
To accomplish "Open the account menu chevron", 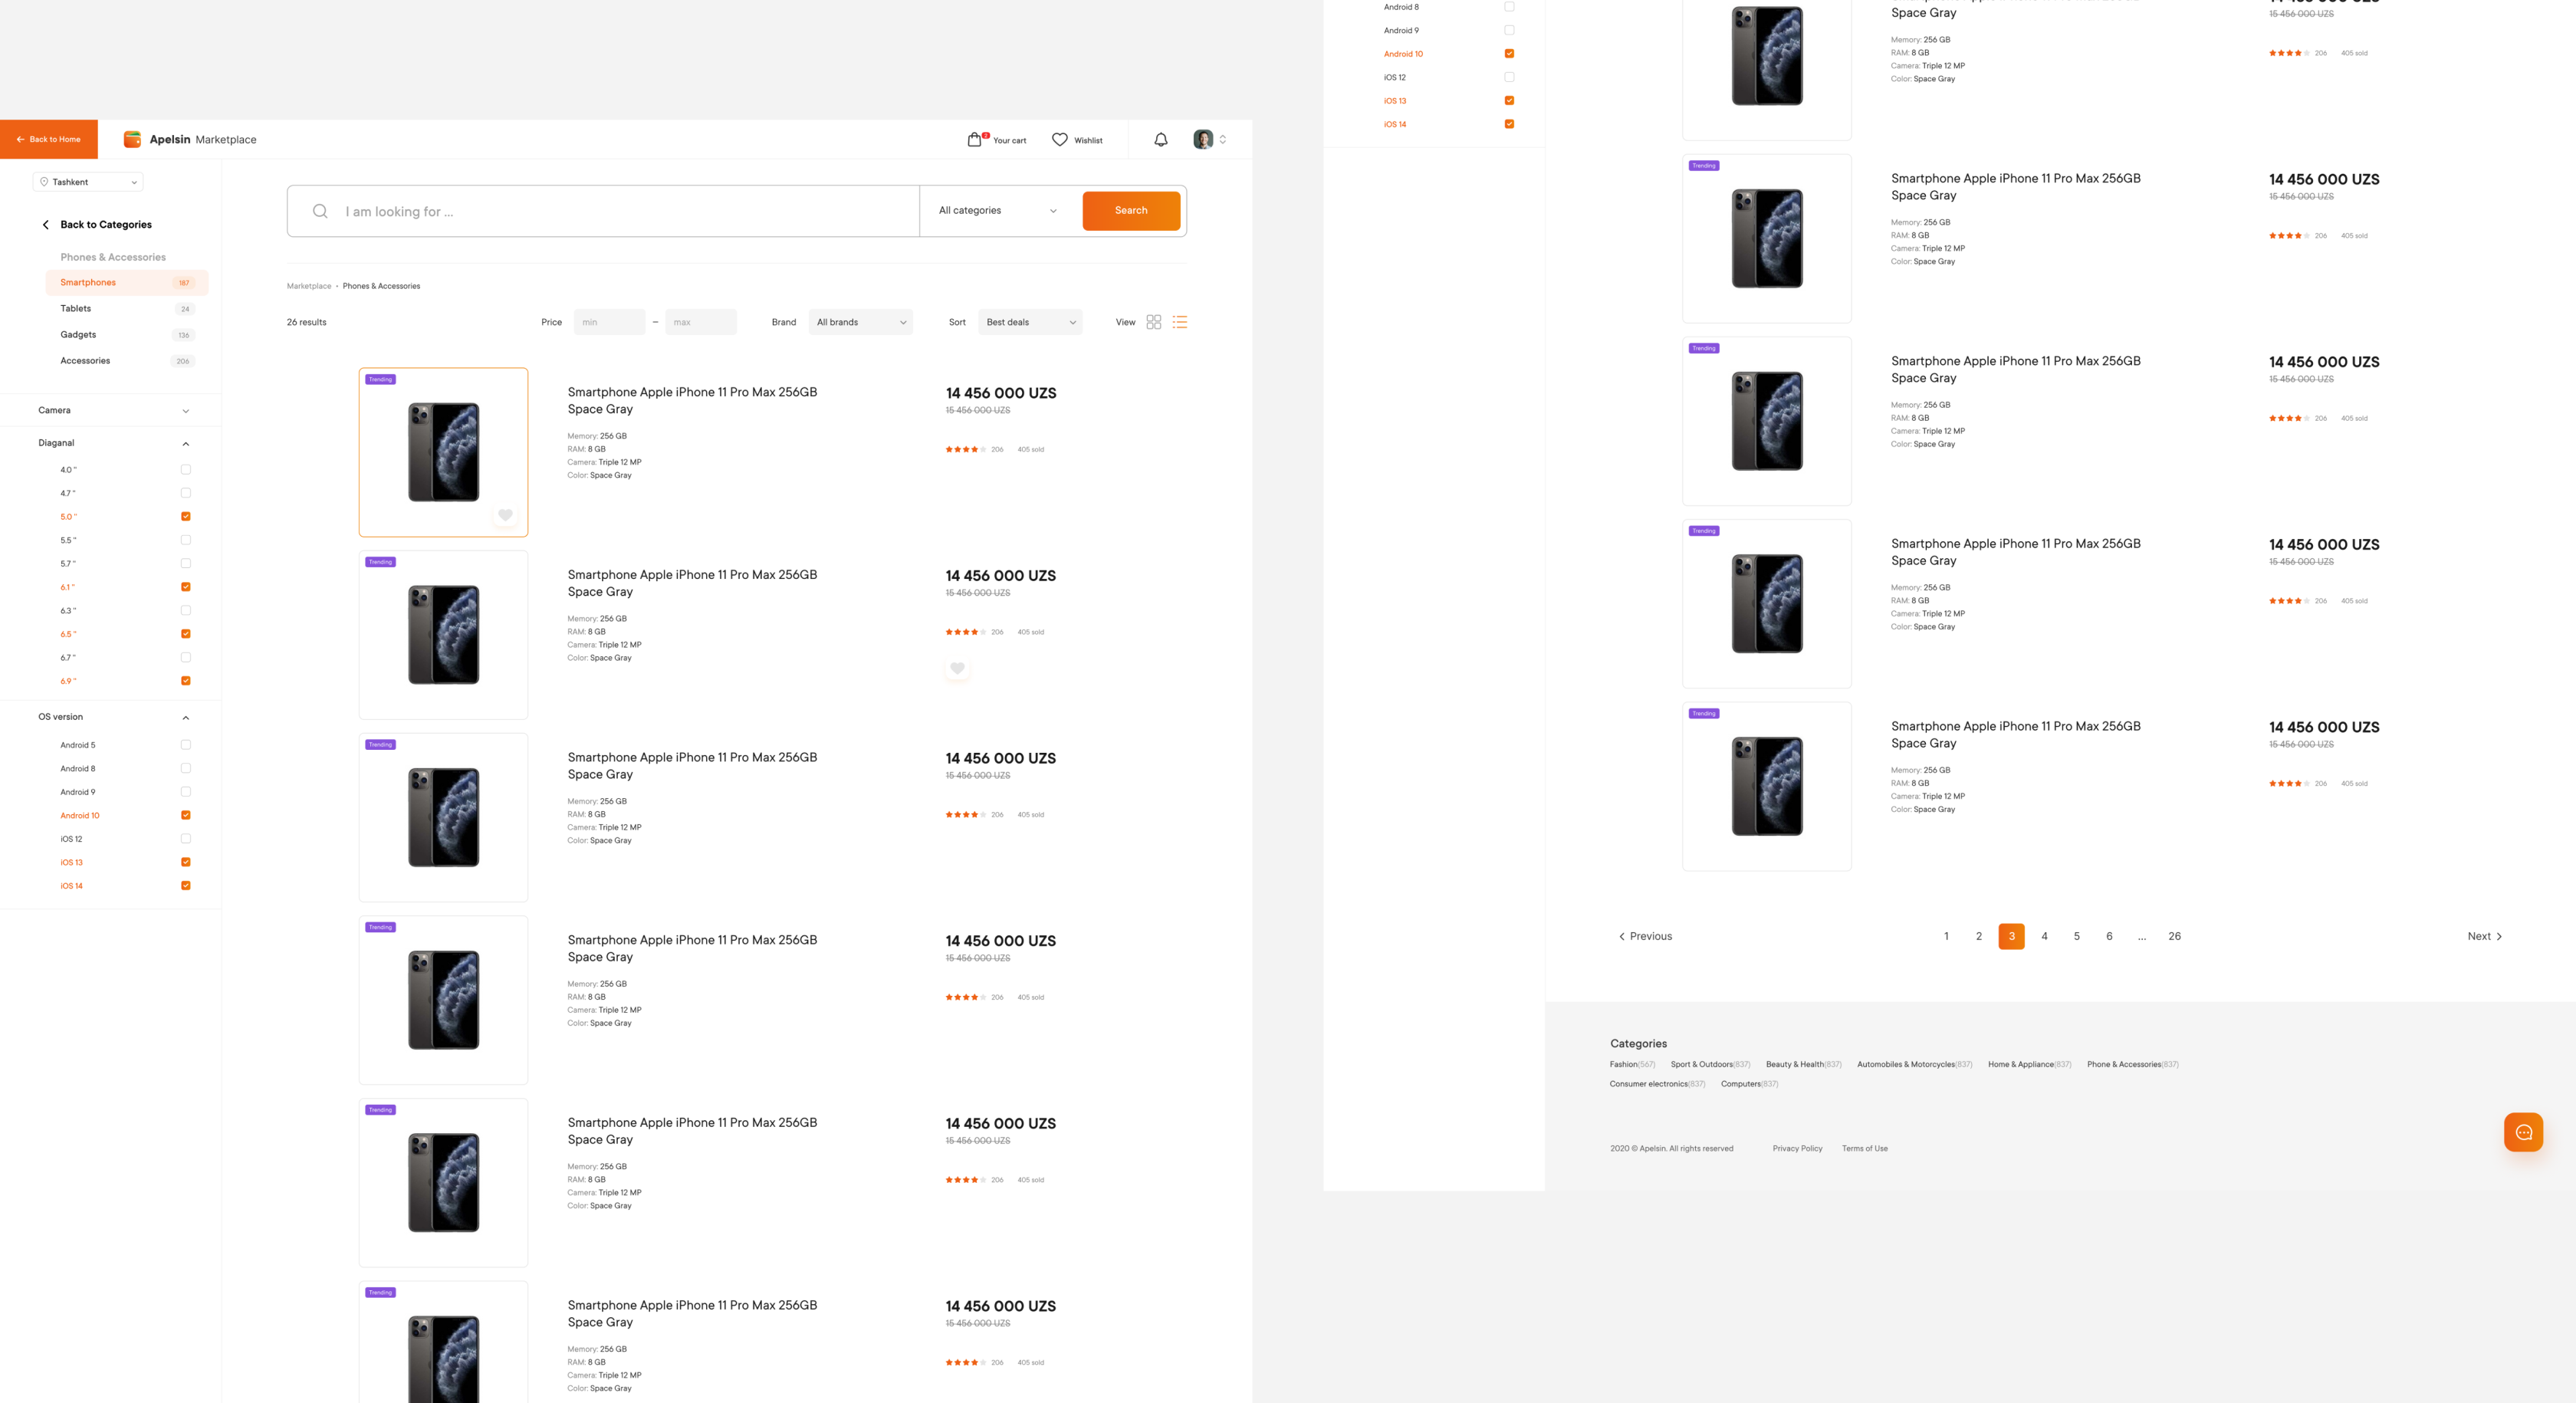I will (x=1222, y=140).
